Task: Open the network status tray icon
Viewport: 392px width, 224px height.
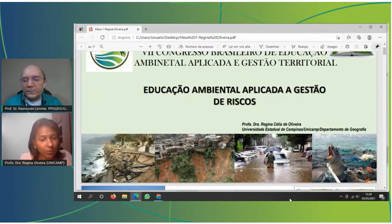Action: coord(352,197)
